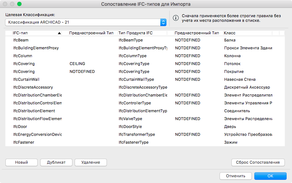Click the Дубликат button

56,162
